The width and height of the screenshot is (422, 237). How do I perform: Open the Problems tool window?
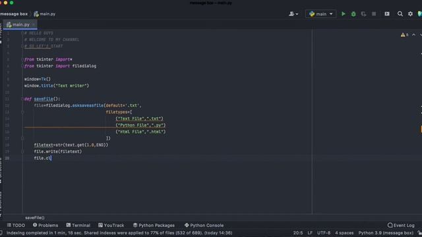pyautogui.click(x=45, y=225)
